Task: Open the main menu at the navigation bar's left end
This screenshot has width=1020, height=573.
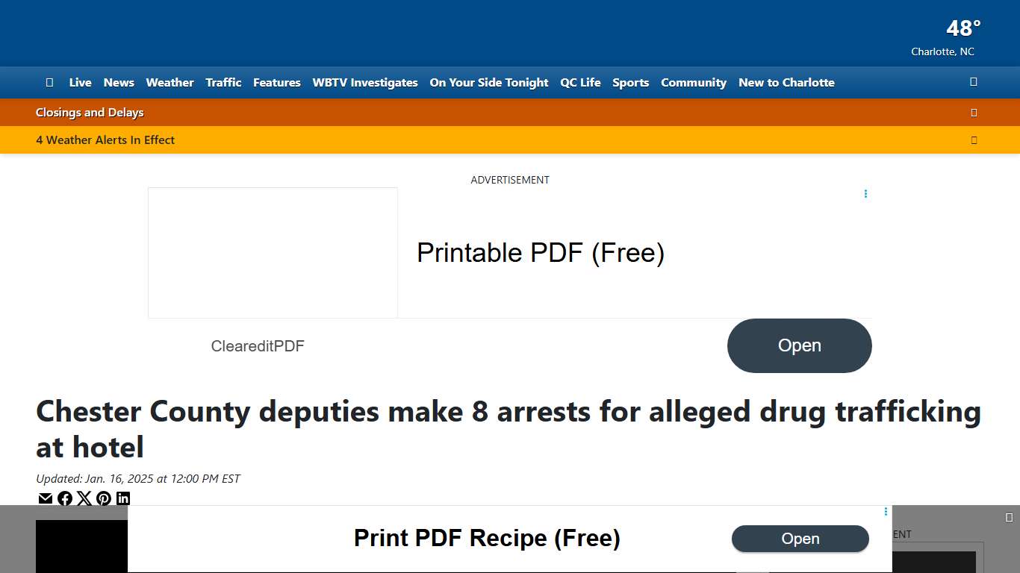Action: [x=49, y=83]
